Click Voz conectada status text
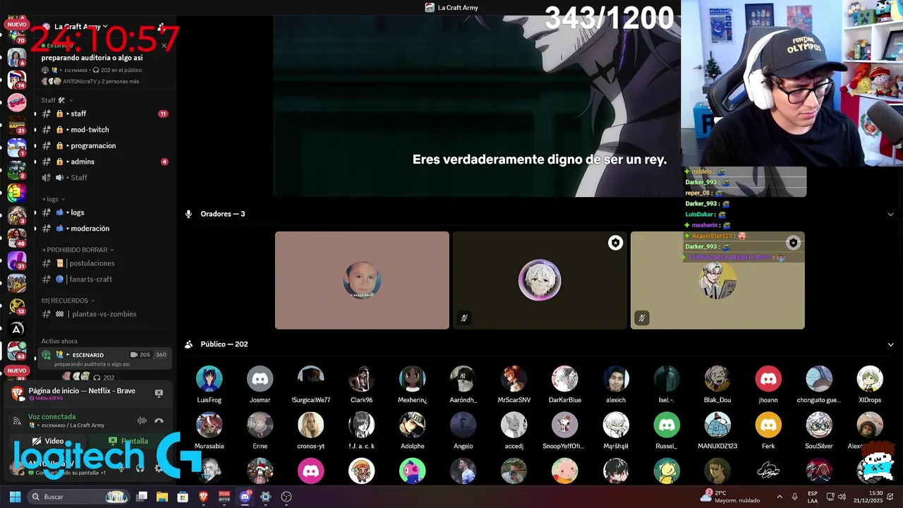The image size is (903, 508). 51,417
